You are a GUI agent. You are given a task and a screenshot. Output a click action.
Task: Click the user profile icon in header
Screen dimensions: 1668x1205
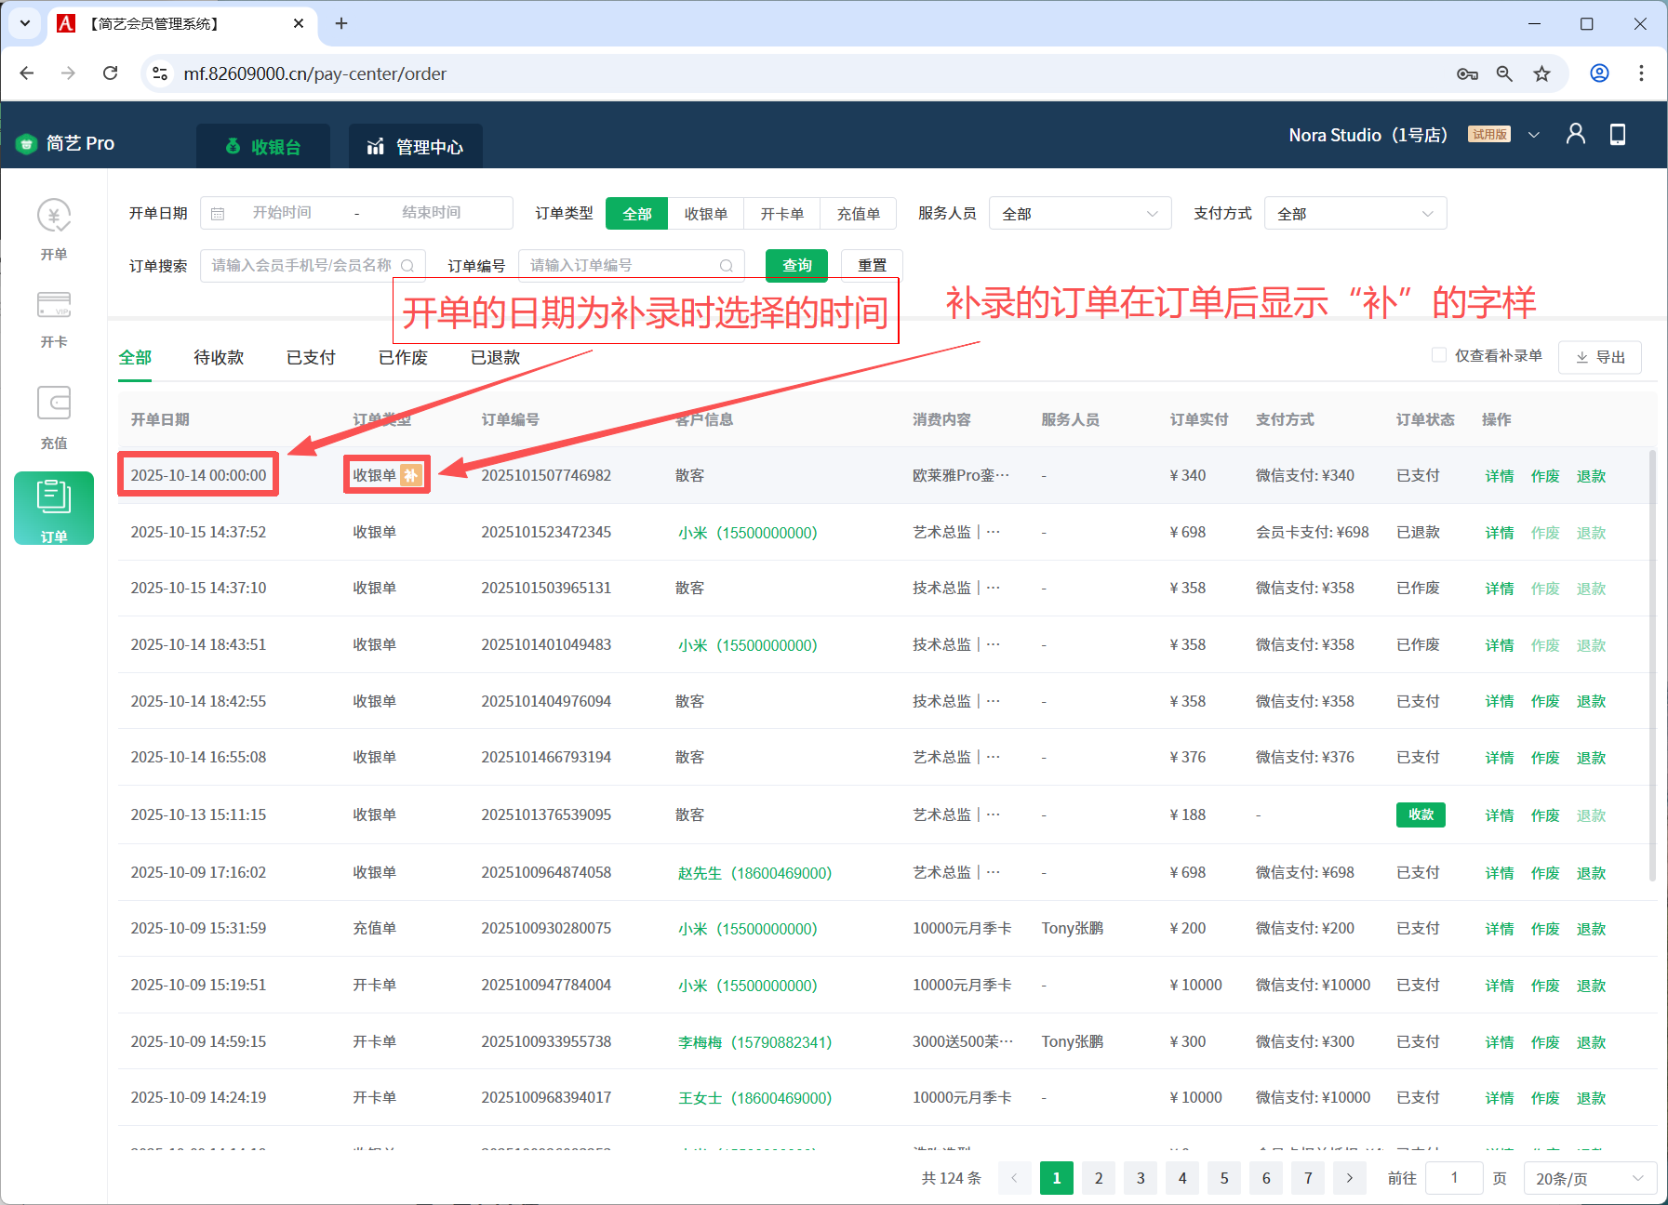pyautogui.click(x=1575, y=135)
